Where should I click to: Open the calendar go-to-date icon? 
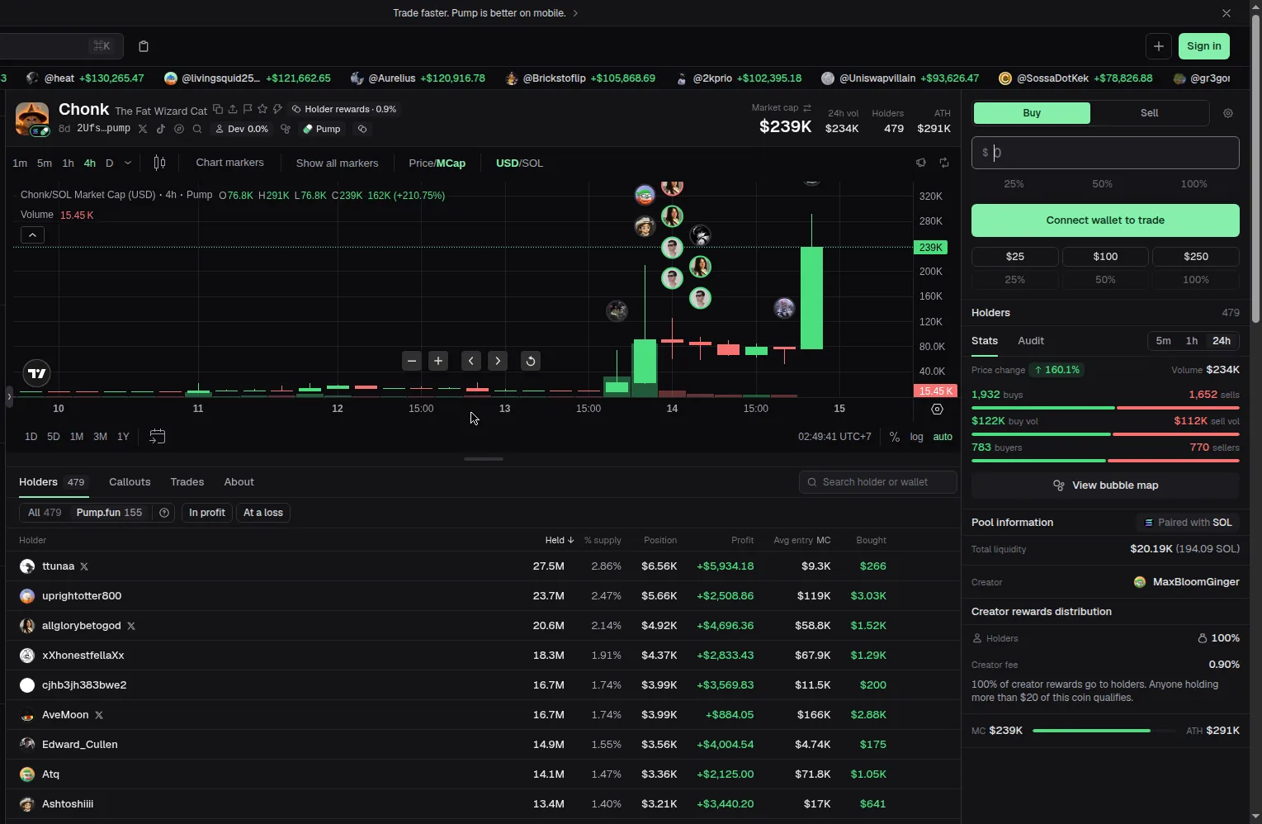tap(157, 436)
